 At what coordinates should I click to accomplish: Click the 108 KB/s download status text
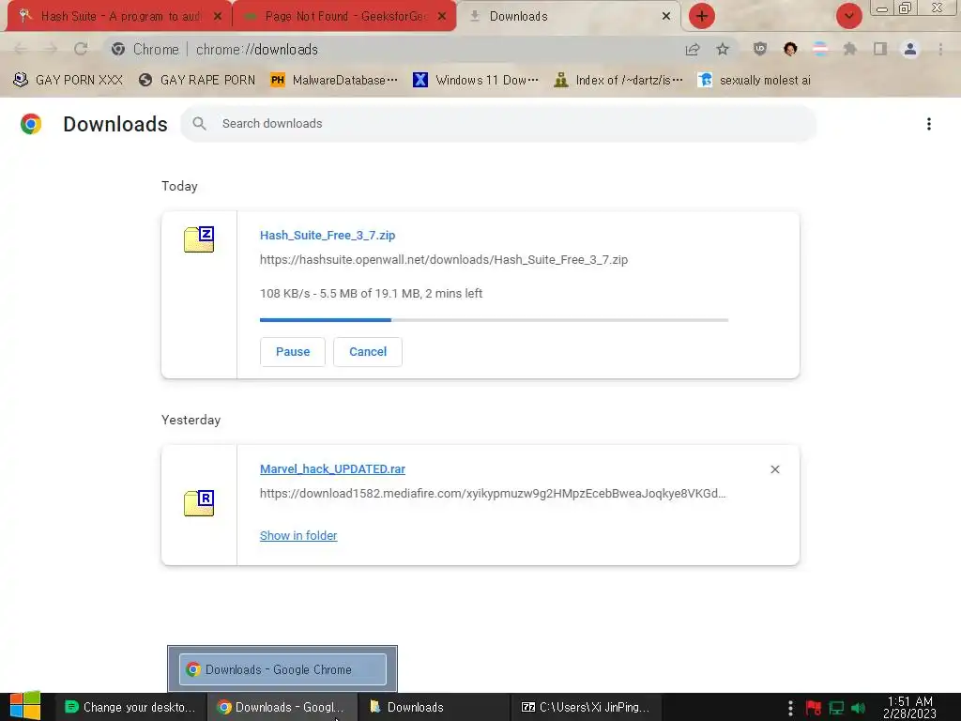click(371, 294)
